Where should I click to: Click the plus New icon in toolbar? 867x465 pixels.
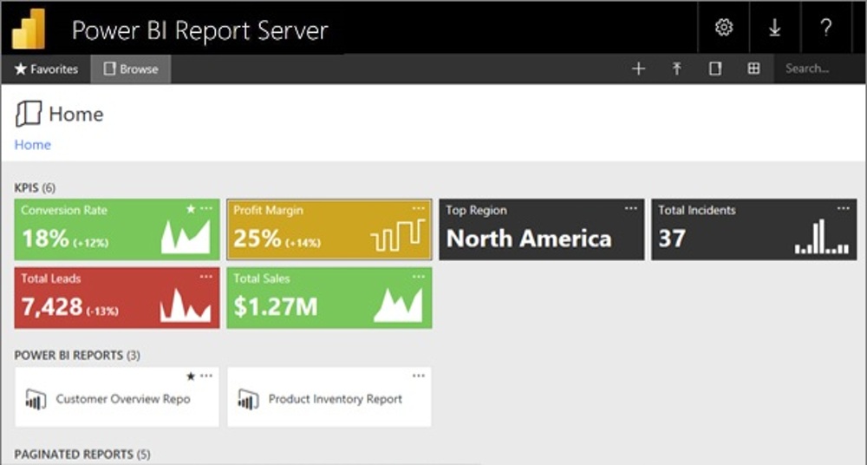click(638, 69)
